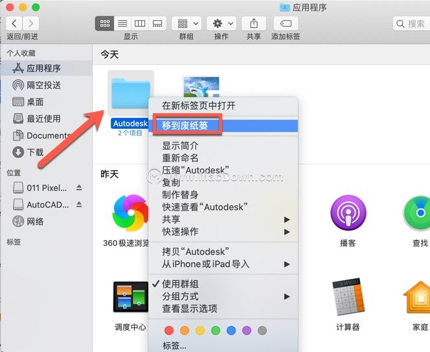The height and width of the screenshot is (352, 430).
Task: Open Documents in the sidebar
Action: [47, 136]
